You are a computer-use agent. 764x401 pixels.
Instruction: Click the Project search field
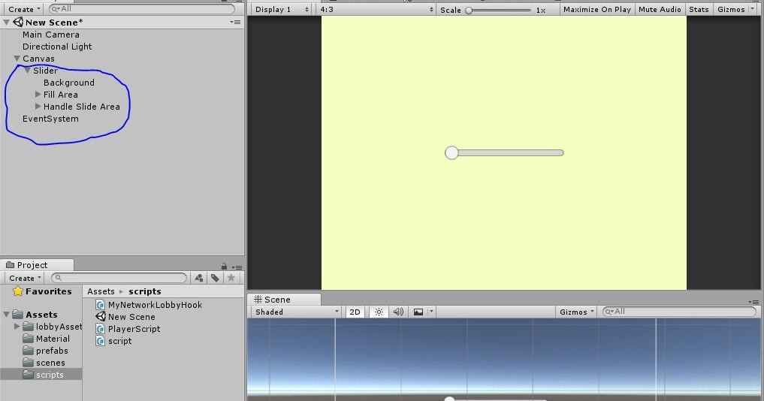(119, 278)
